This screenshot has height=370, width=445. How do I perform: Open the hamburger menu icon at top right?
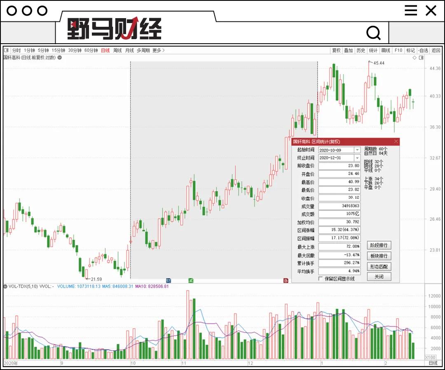[411, 10]
